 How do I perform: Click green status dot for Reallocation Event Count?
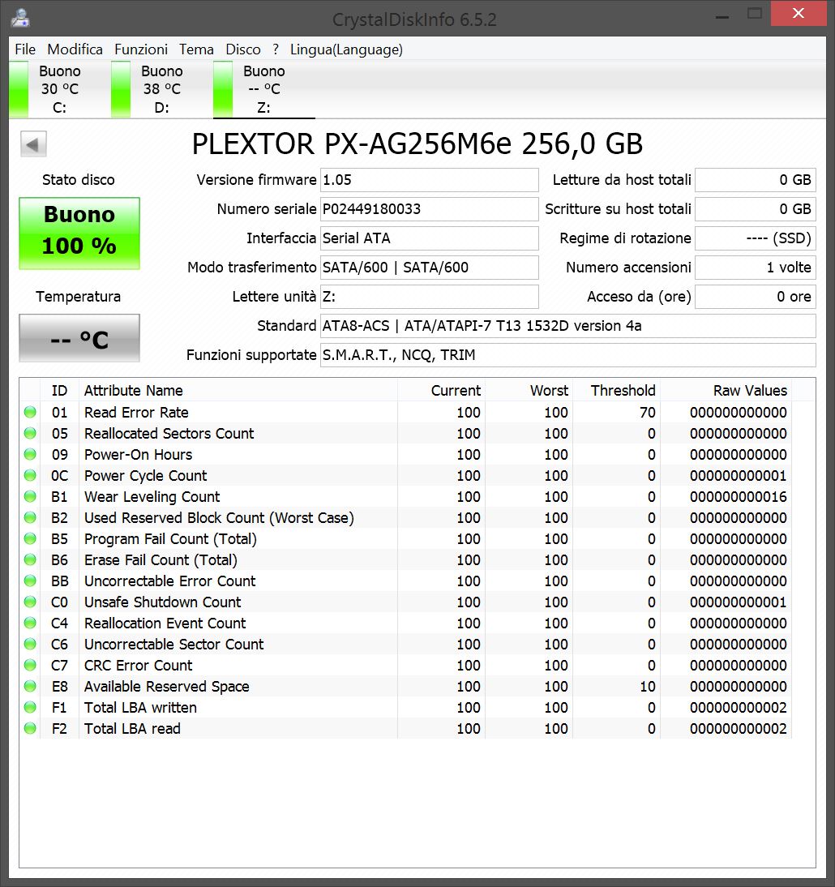[x=30, y=623]
